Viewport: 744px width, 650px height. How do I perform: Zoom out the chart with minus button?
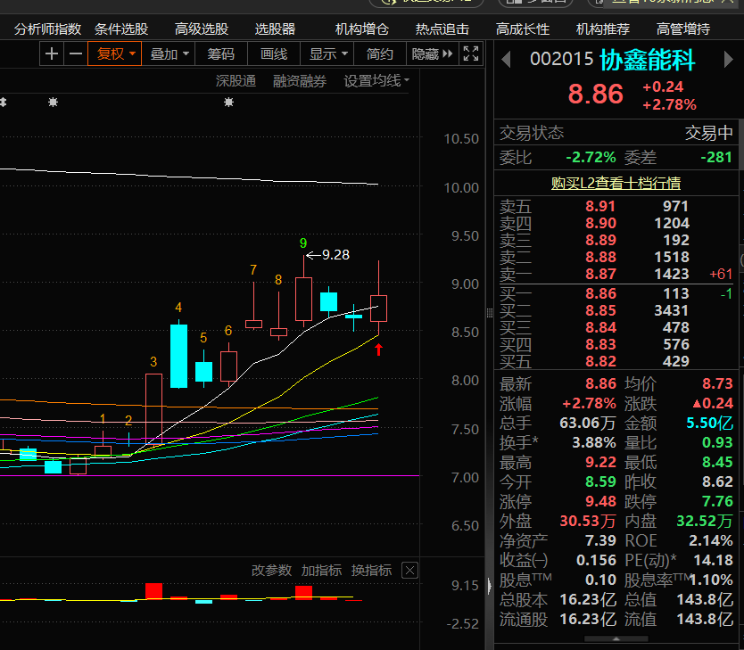(x=76, y=54)
